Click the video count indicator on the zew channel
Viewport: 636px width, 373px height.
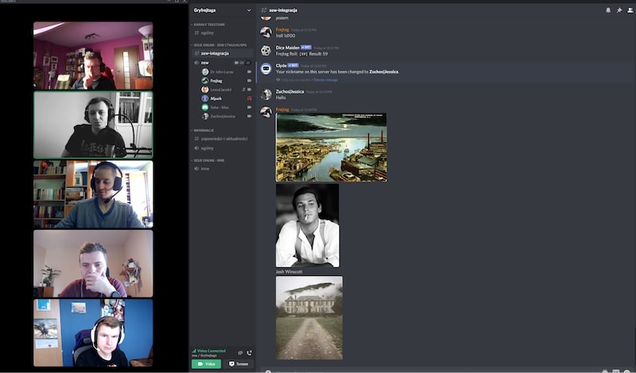239,63
